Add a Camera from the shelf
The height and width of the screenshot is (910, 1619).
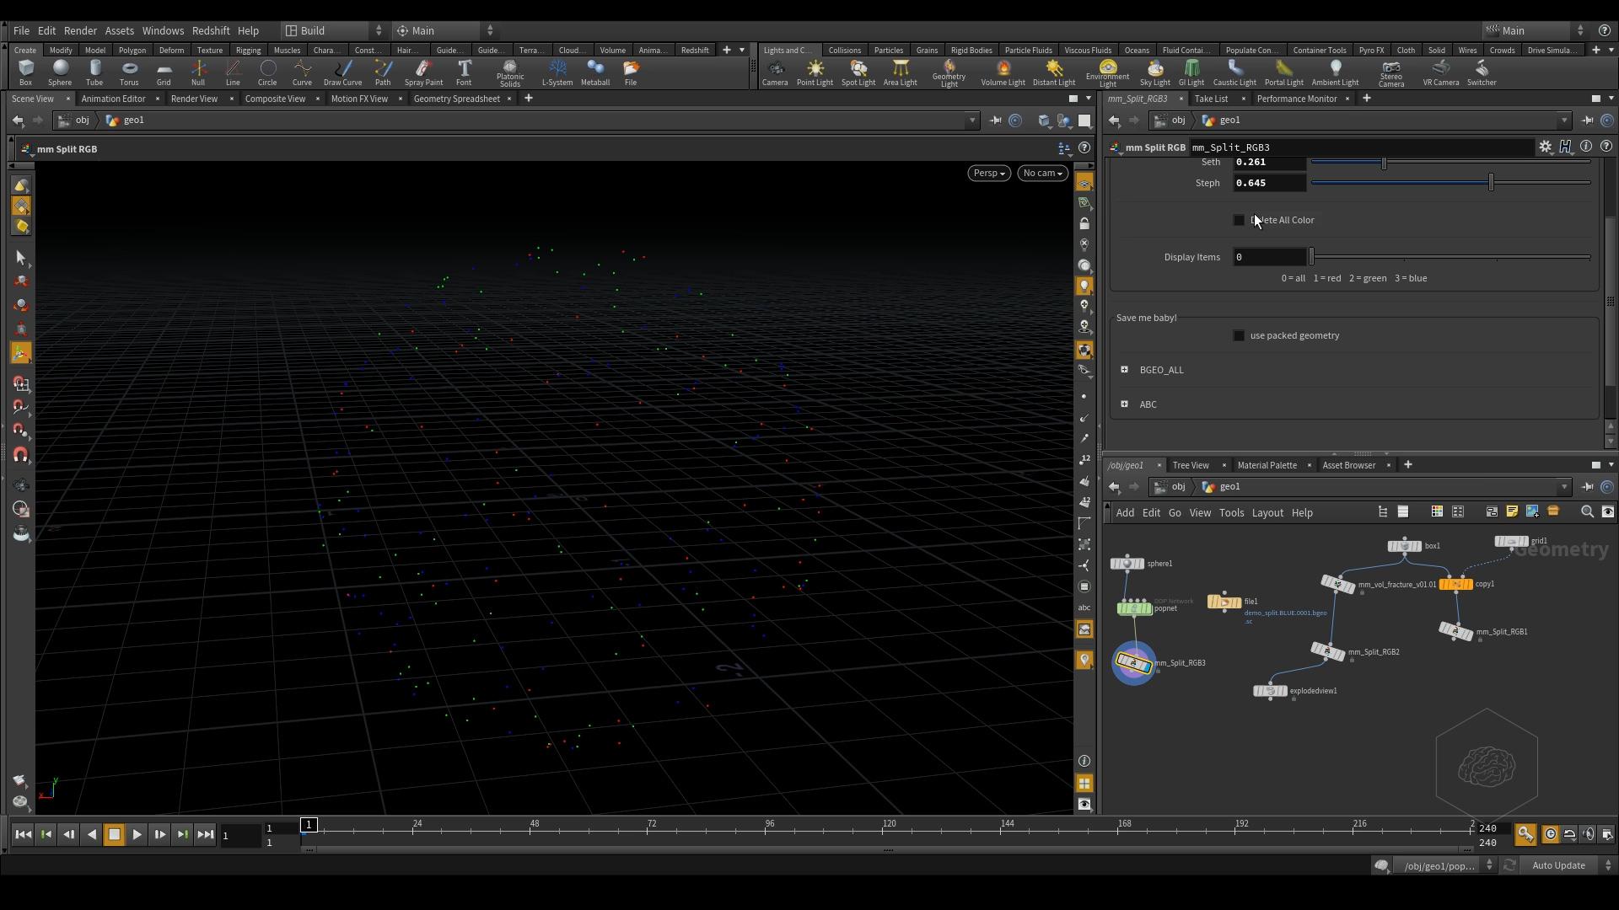tap(774, 72)
